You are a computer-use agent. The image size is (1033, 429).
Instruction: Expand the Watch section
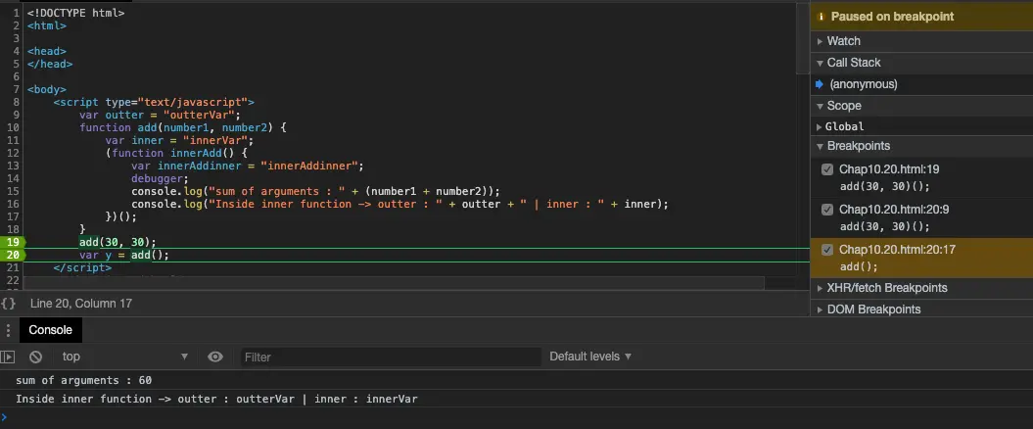[x=821, y=41]
